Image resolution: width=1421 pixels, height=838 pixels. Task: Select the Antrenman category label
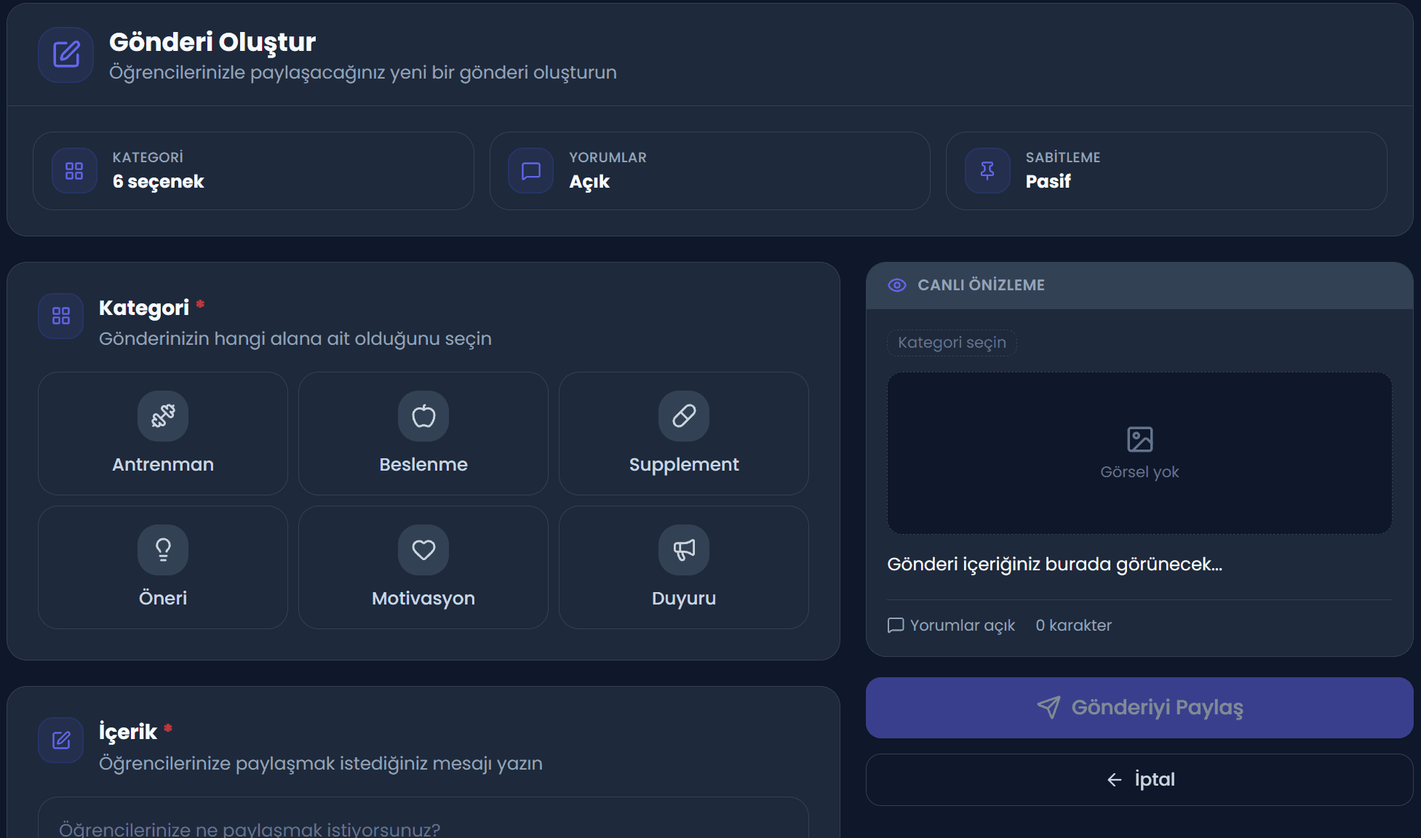[x=163, y=465]
